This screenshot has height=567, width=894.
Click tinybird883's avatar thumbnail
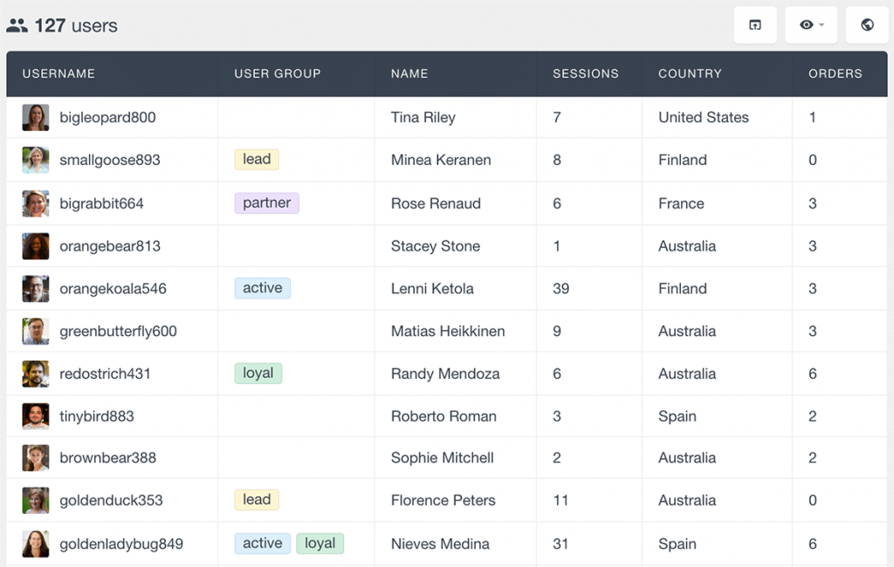pyautogui.click(x=35, y=415)
